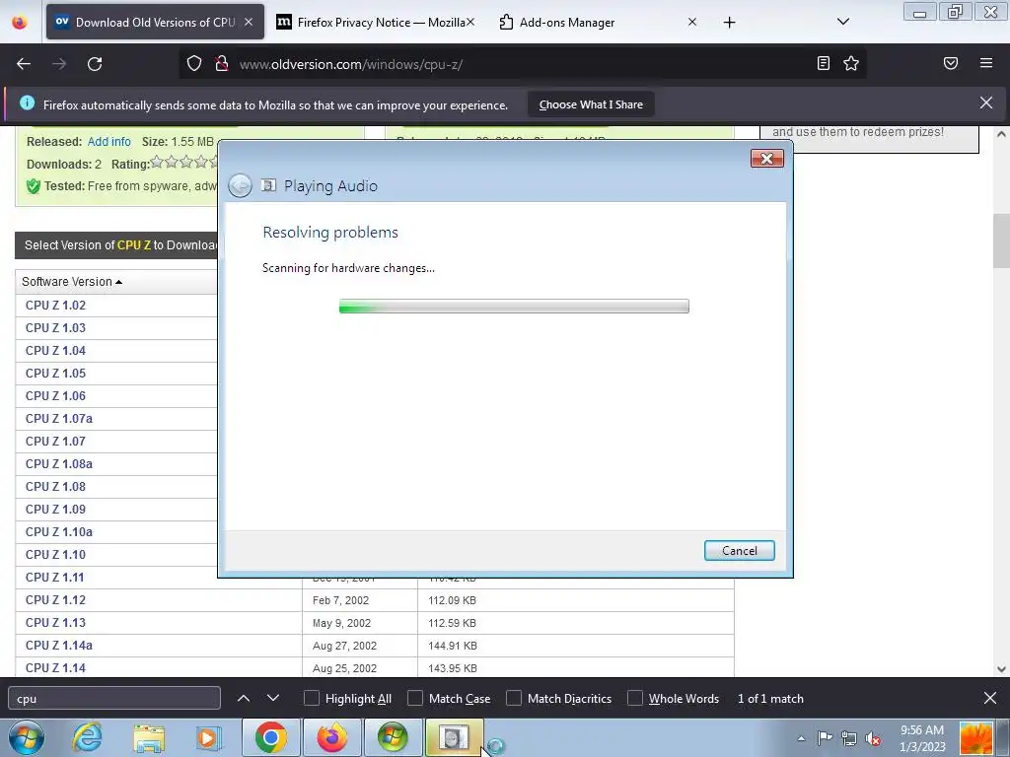Open Windows Explorer folder on taskbar

tap(149, 737)
